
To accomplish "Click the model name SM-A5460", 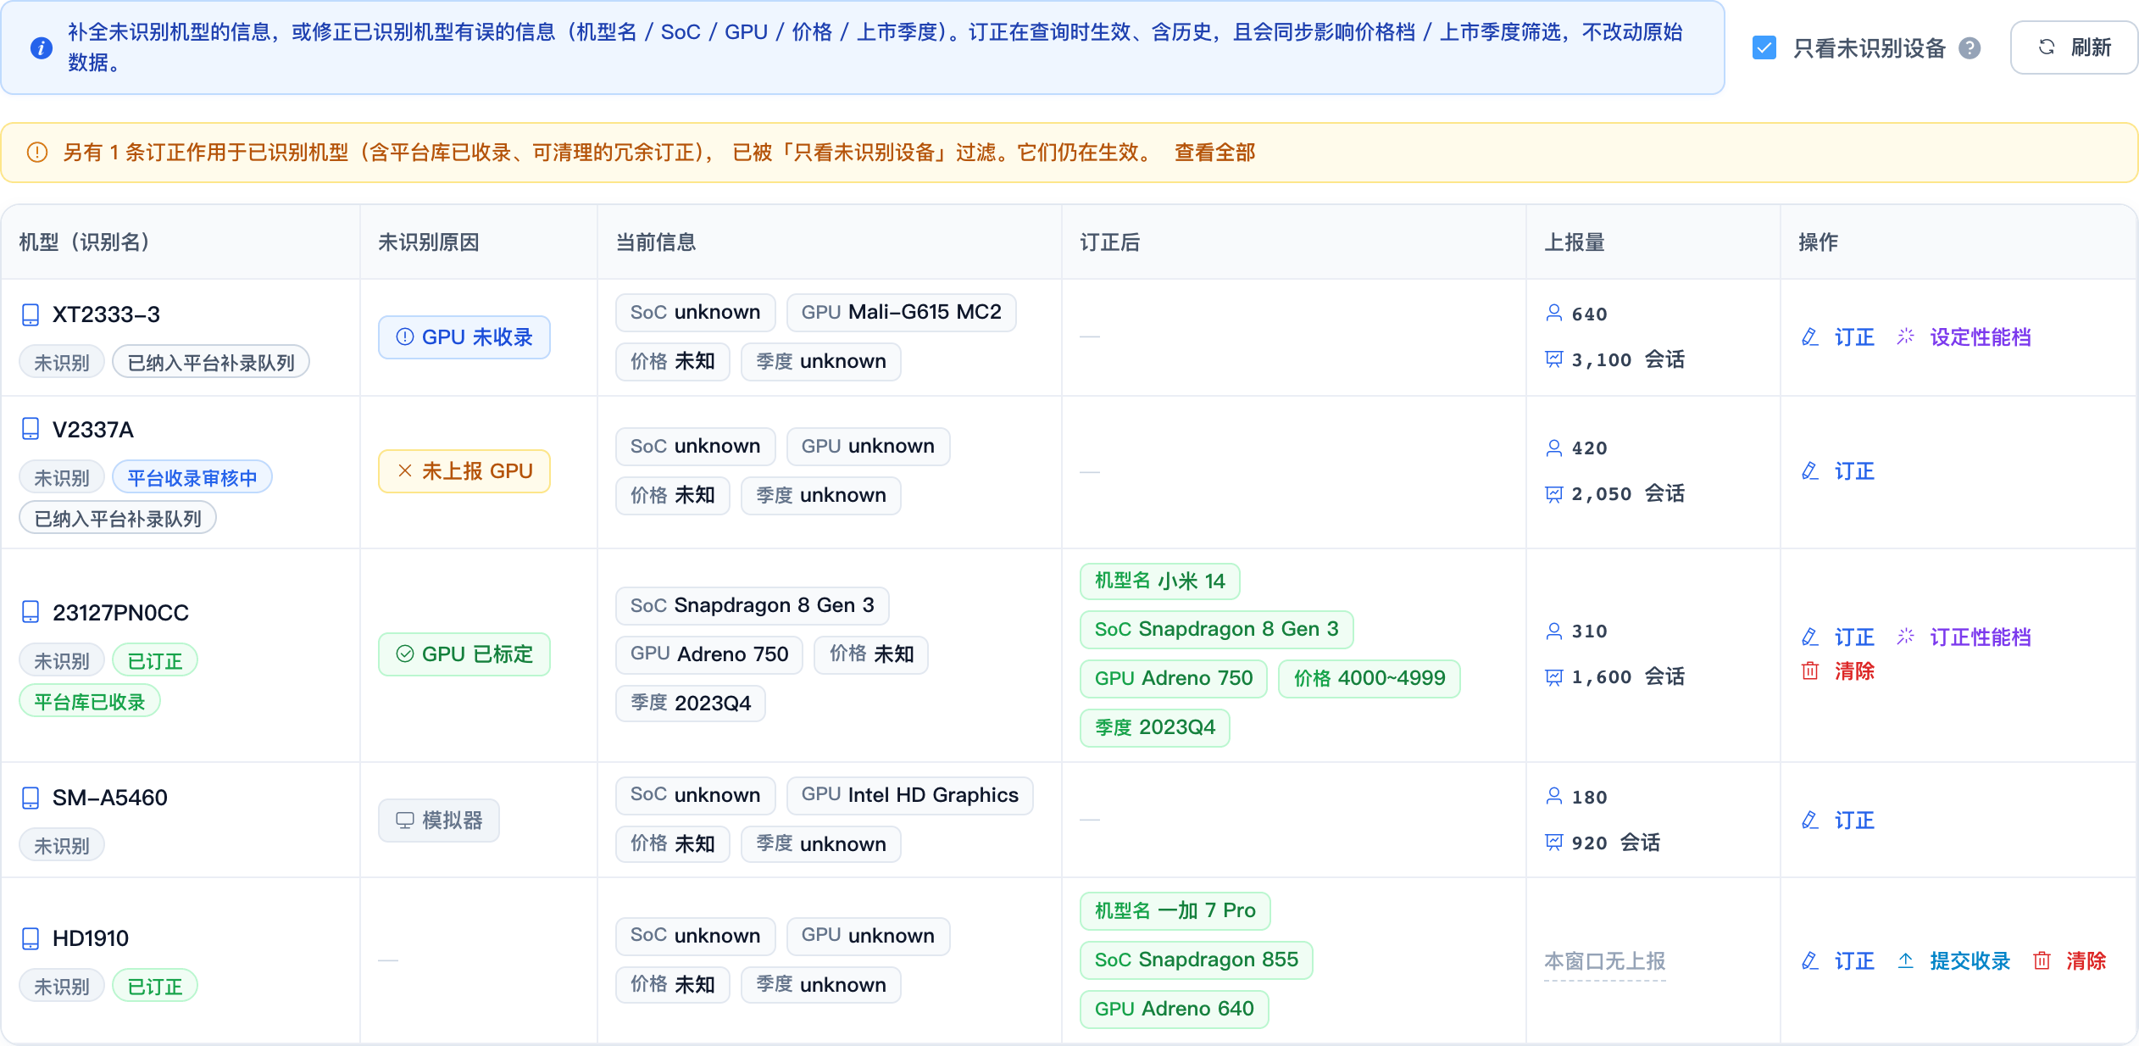I will click(110, 798).
